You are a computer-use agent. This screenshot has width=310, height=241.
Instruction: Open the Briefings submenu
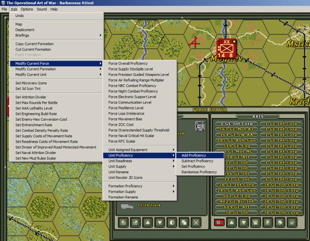pos(56,35)
